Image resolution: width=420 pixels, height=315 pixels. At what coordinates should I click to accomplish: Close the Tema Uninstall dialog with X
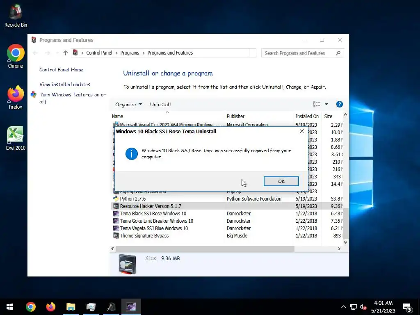point(301,131)
